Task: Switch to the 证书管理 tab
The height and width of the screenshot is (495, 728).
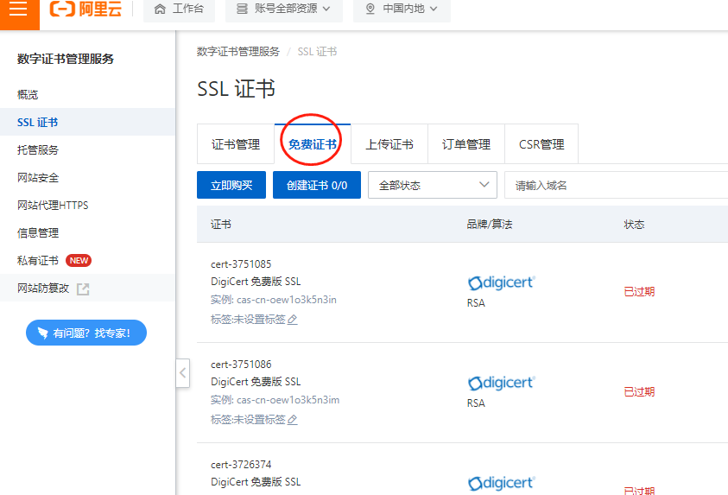Action: tap(236, 144)
